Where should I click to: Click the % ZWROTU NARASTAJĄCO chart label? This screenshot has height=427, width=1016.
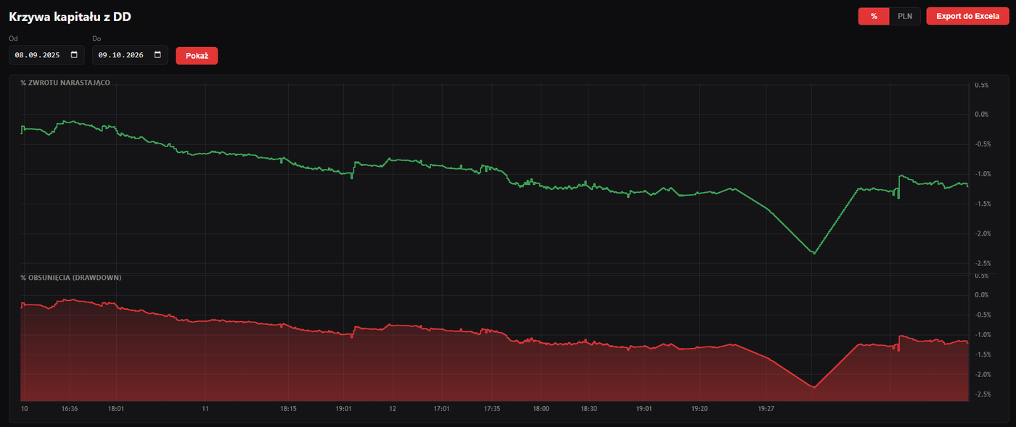pyautogui.click(x=65, y=83)
